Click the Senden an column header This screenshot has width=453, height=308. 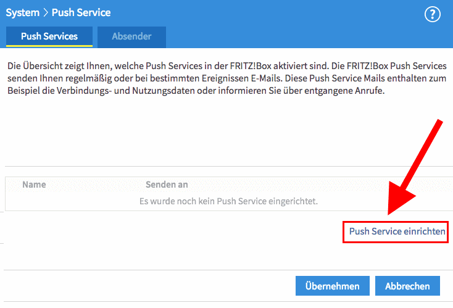[167, 185]
